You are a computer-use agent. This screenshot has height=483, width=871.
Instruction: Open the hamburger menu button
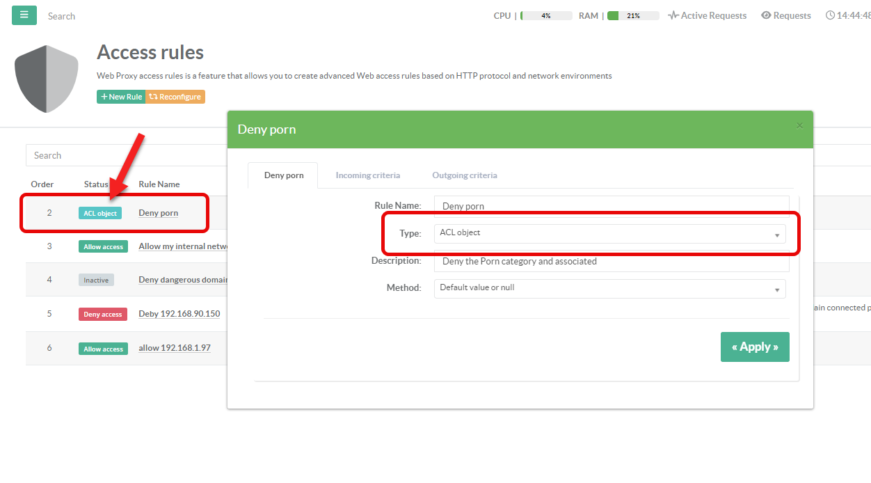tap(24, 15)
